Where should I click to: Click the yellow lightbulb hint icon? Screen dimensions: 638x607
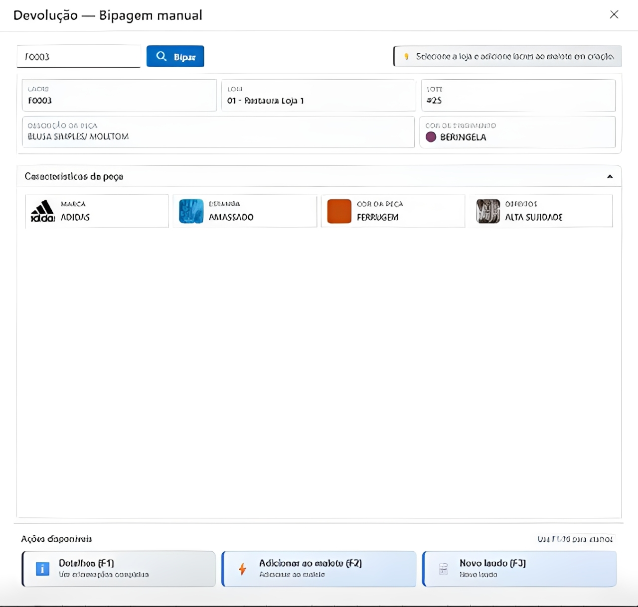coord(406,56)
